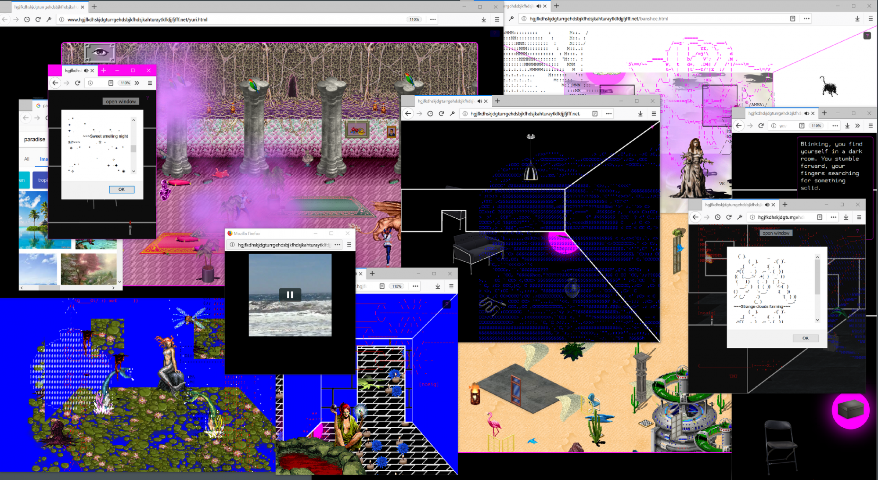This screenshot has height=480, width=878.
Task: Switch to Images tab in Google results
Action: [x=43, y=159]
